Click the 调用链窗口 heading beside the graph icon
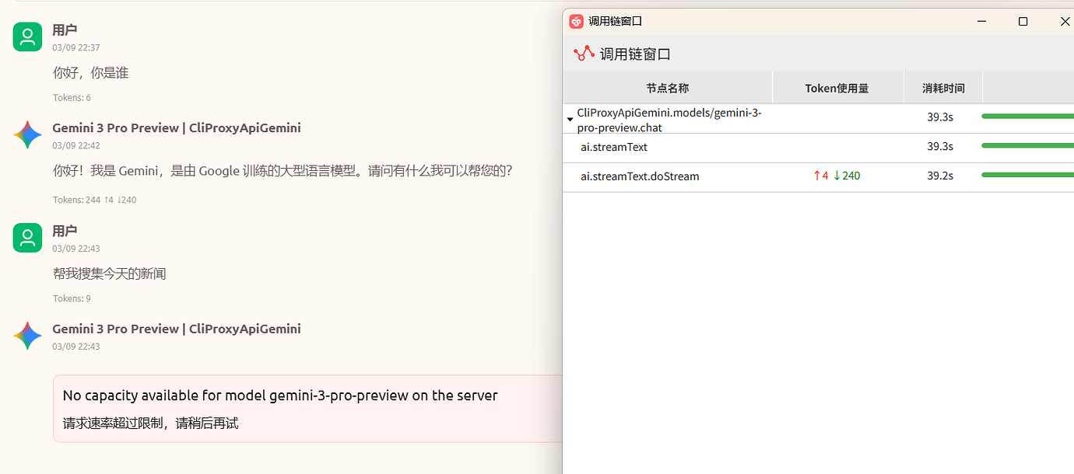The image size is (1074, 474). (x=635, y=54)
